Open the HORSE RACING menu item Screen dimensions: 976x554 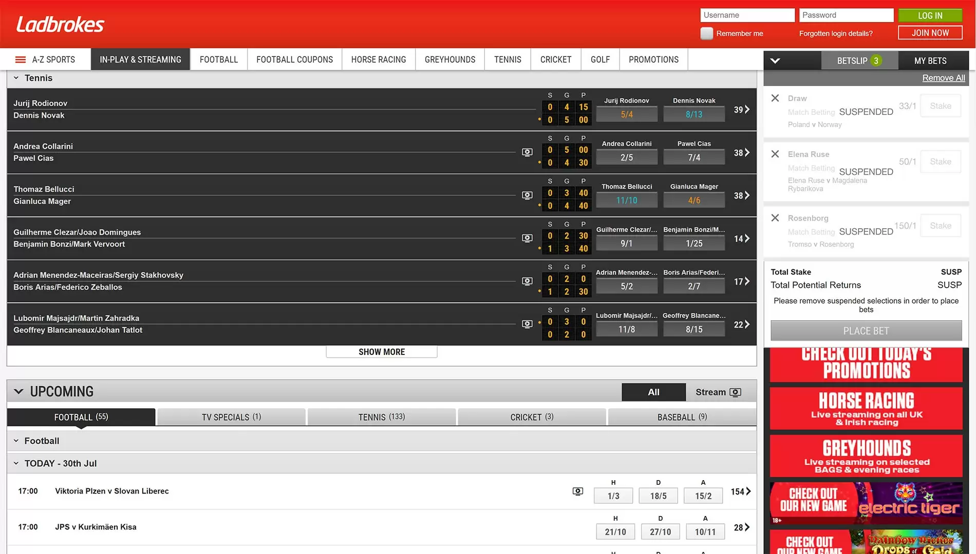click(x=379, y=60)
